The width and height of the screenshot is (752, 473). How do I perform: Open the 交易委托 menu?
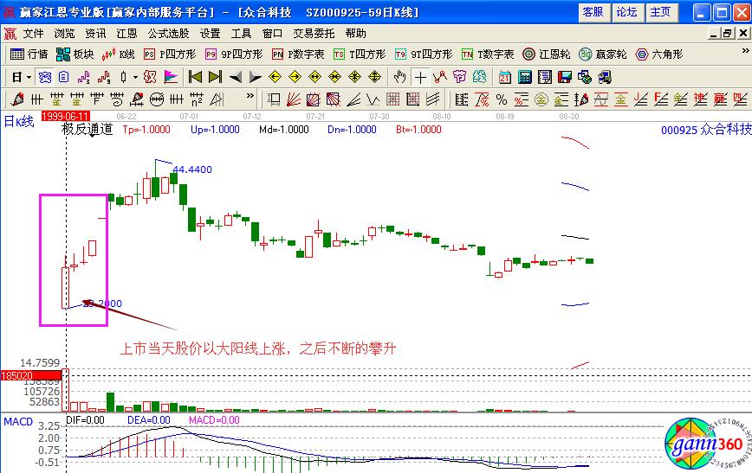[314, 34]
